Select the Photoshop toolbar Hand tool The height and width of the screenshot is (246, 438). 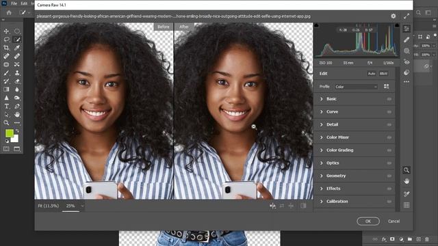pyautogui.click(x=17, y=114)
